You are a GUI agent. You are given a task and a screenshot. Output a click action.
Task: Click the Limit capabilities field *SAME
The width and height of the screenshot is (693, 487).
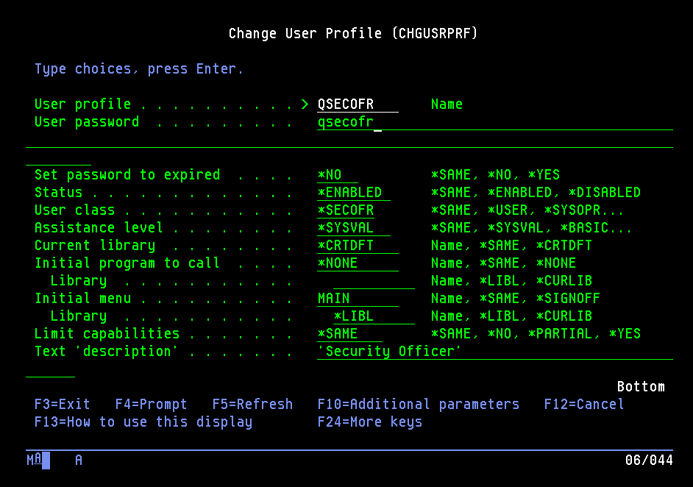(x=349, y=334)
